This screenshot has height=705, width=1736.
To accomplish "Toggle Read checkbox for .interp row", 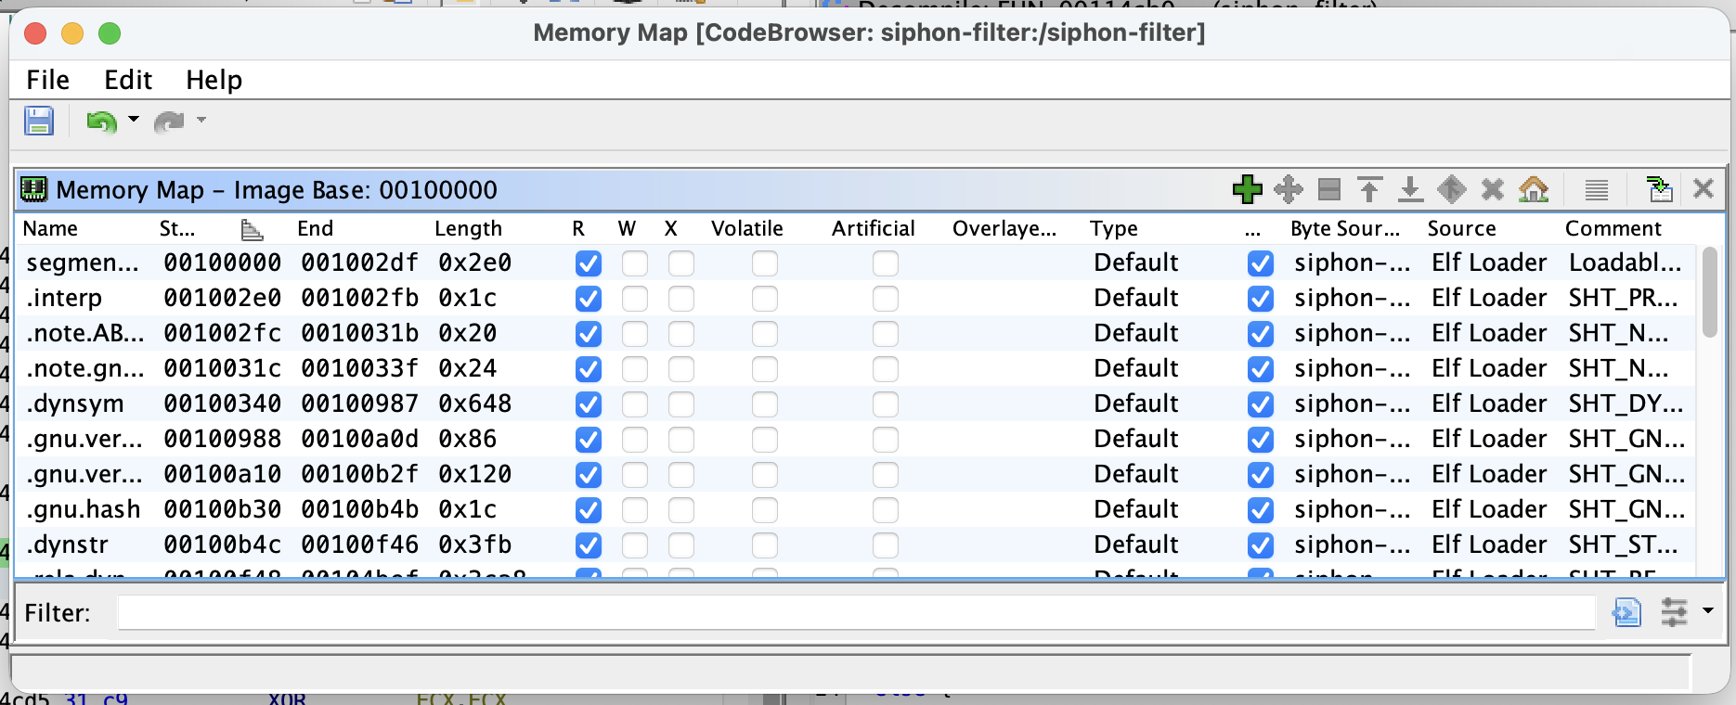I will 589,299.
